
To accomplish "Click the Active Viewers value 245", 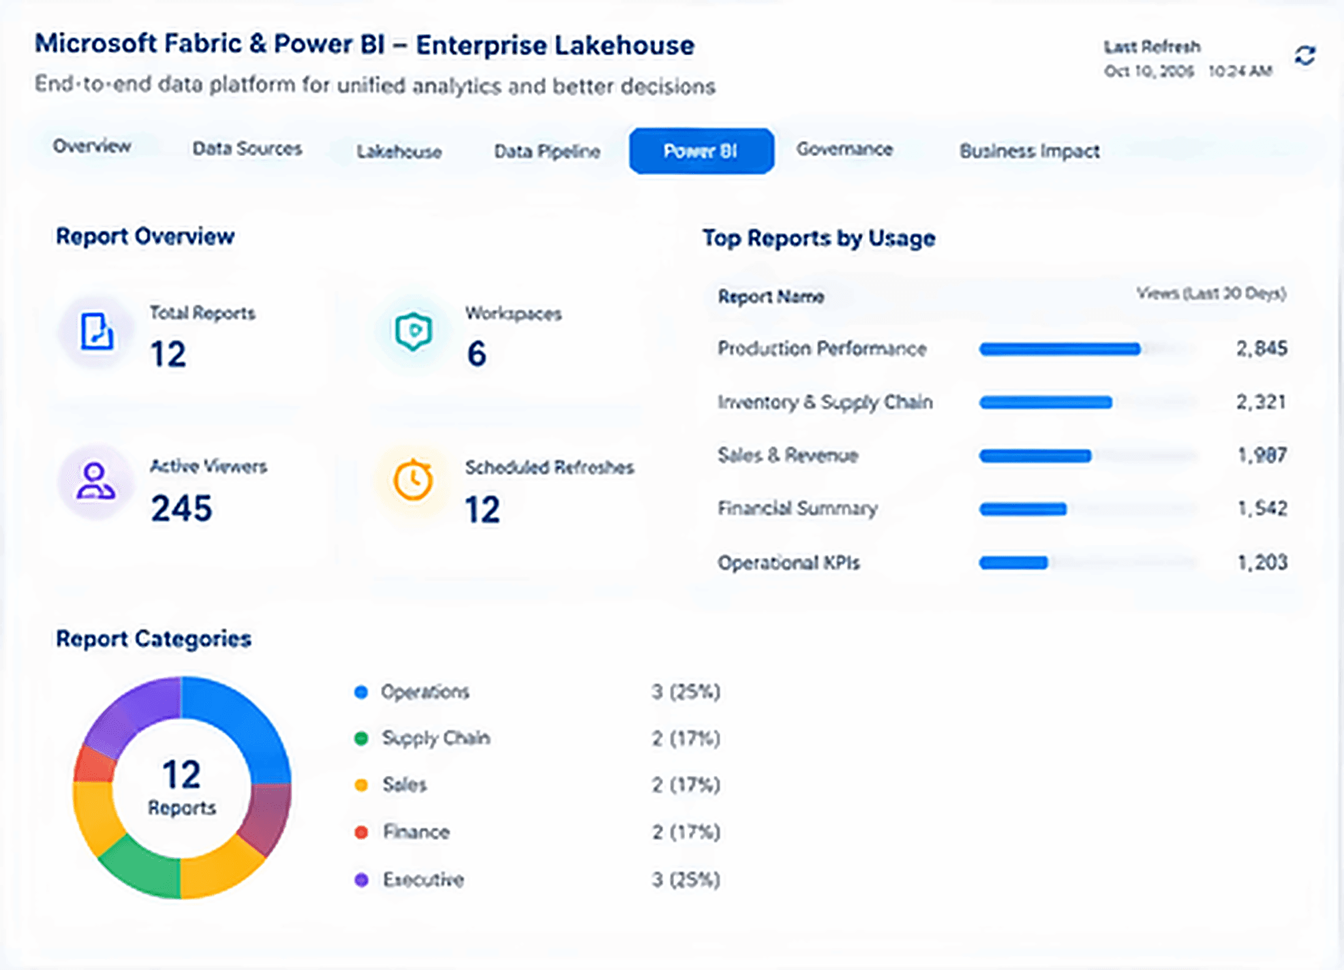I will click(181, 509).
